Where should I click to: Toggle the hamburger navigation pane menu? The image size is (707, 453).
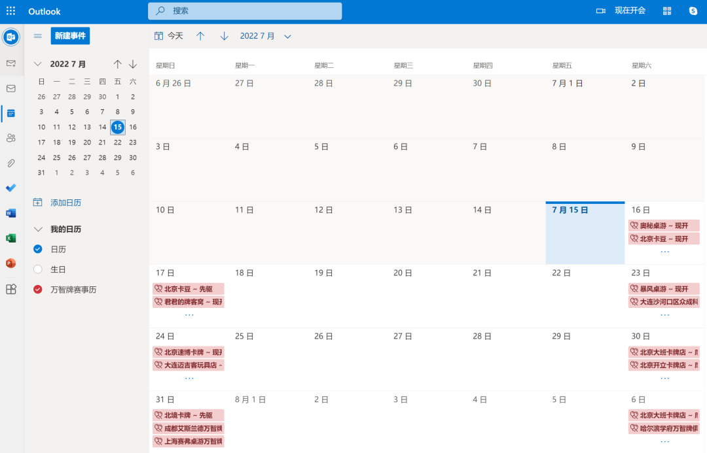pyautogui.click(x=38, y=36)
